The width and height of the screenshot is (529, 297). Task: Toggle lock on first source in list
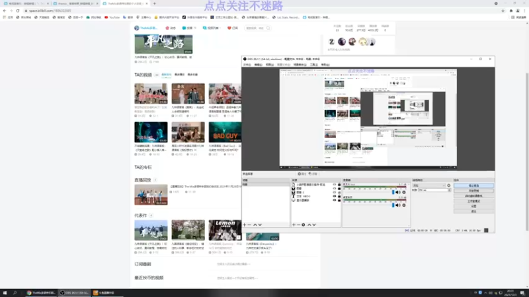coord(339,185)
